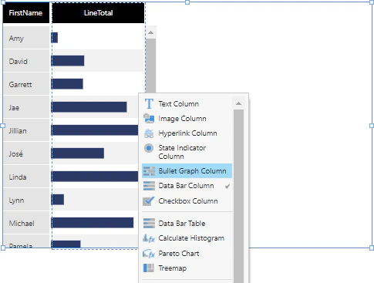Image resolution: width=374 pixels, height=283 pixels.
Task: Select the LineTotal column header
Action: click(98, 13)
